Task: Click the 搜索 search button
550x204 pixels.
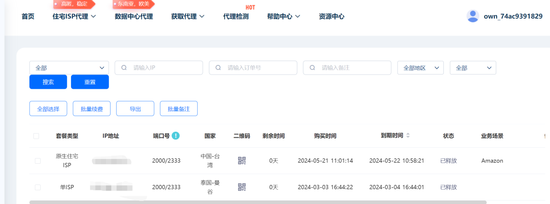Action: pyautogui.click(x=48, y=82)
